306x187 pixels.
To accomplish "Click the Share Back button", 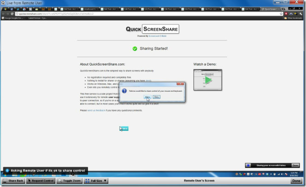I will [x=13, y=181].
